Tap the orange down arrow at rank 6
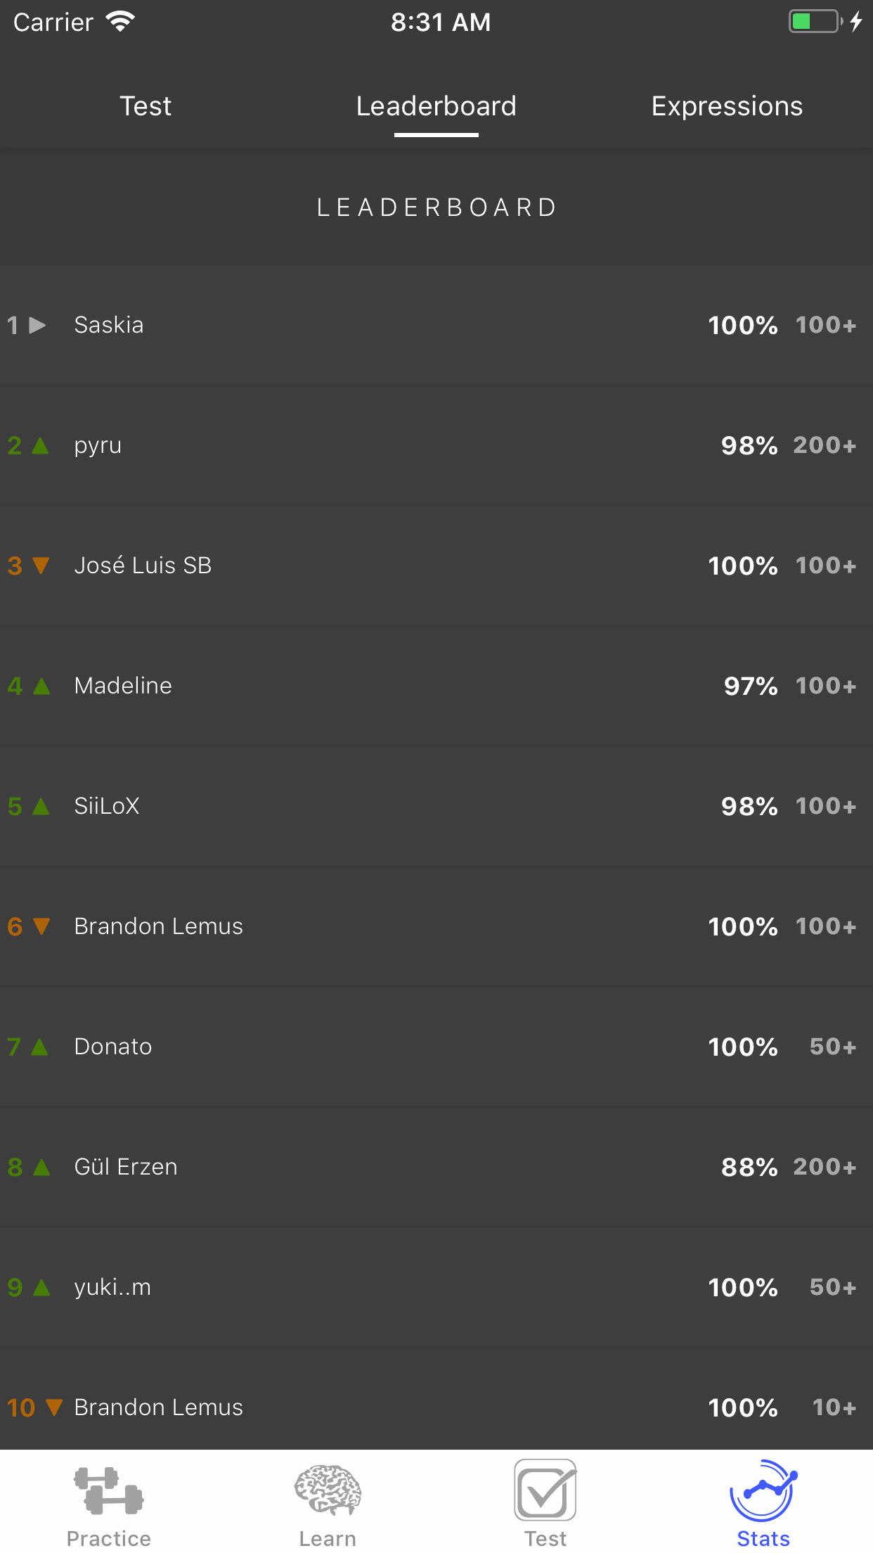This screenshot has height=1553, width=873. pos(41,926)
